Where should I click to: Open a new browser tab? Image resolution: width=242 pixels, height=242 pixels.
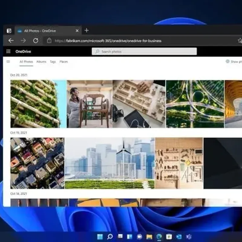87,31
